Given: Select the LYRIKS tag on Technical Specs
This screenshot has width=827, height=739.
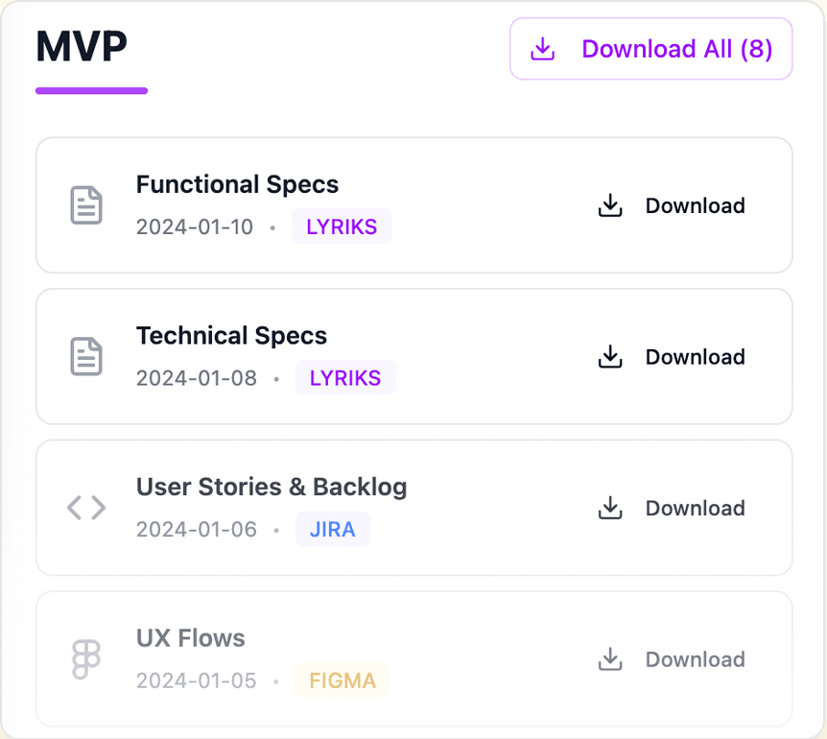Looking at the screenshot, I should coord(345,378).
